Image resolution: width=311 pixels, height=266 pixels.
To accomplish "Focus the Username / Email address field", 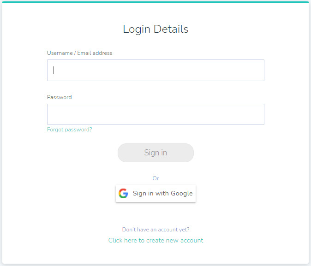I will [155, 70].
